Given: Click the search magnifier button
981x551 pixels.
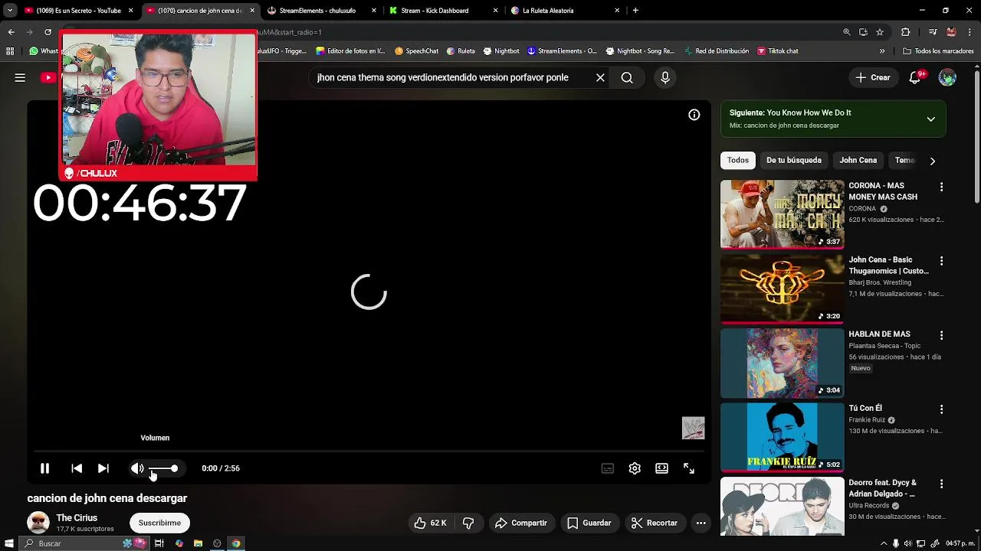Looking at the screenshot, I should (627, 77).
